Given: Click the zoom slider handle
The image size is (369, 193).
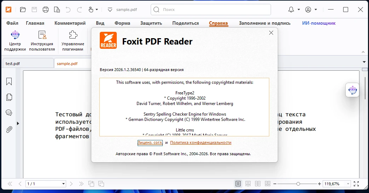Looking at the screenshot, I should 298,184.
